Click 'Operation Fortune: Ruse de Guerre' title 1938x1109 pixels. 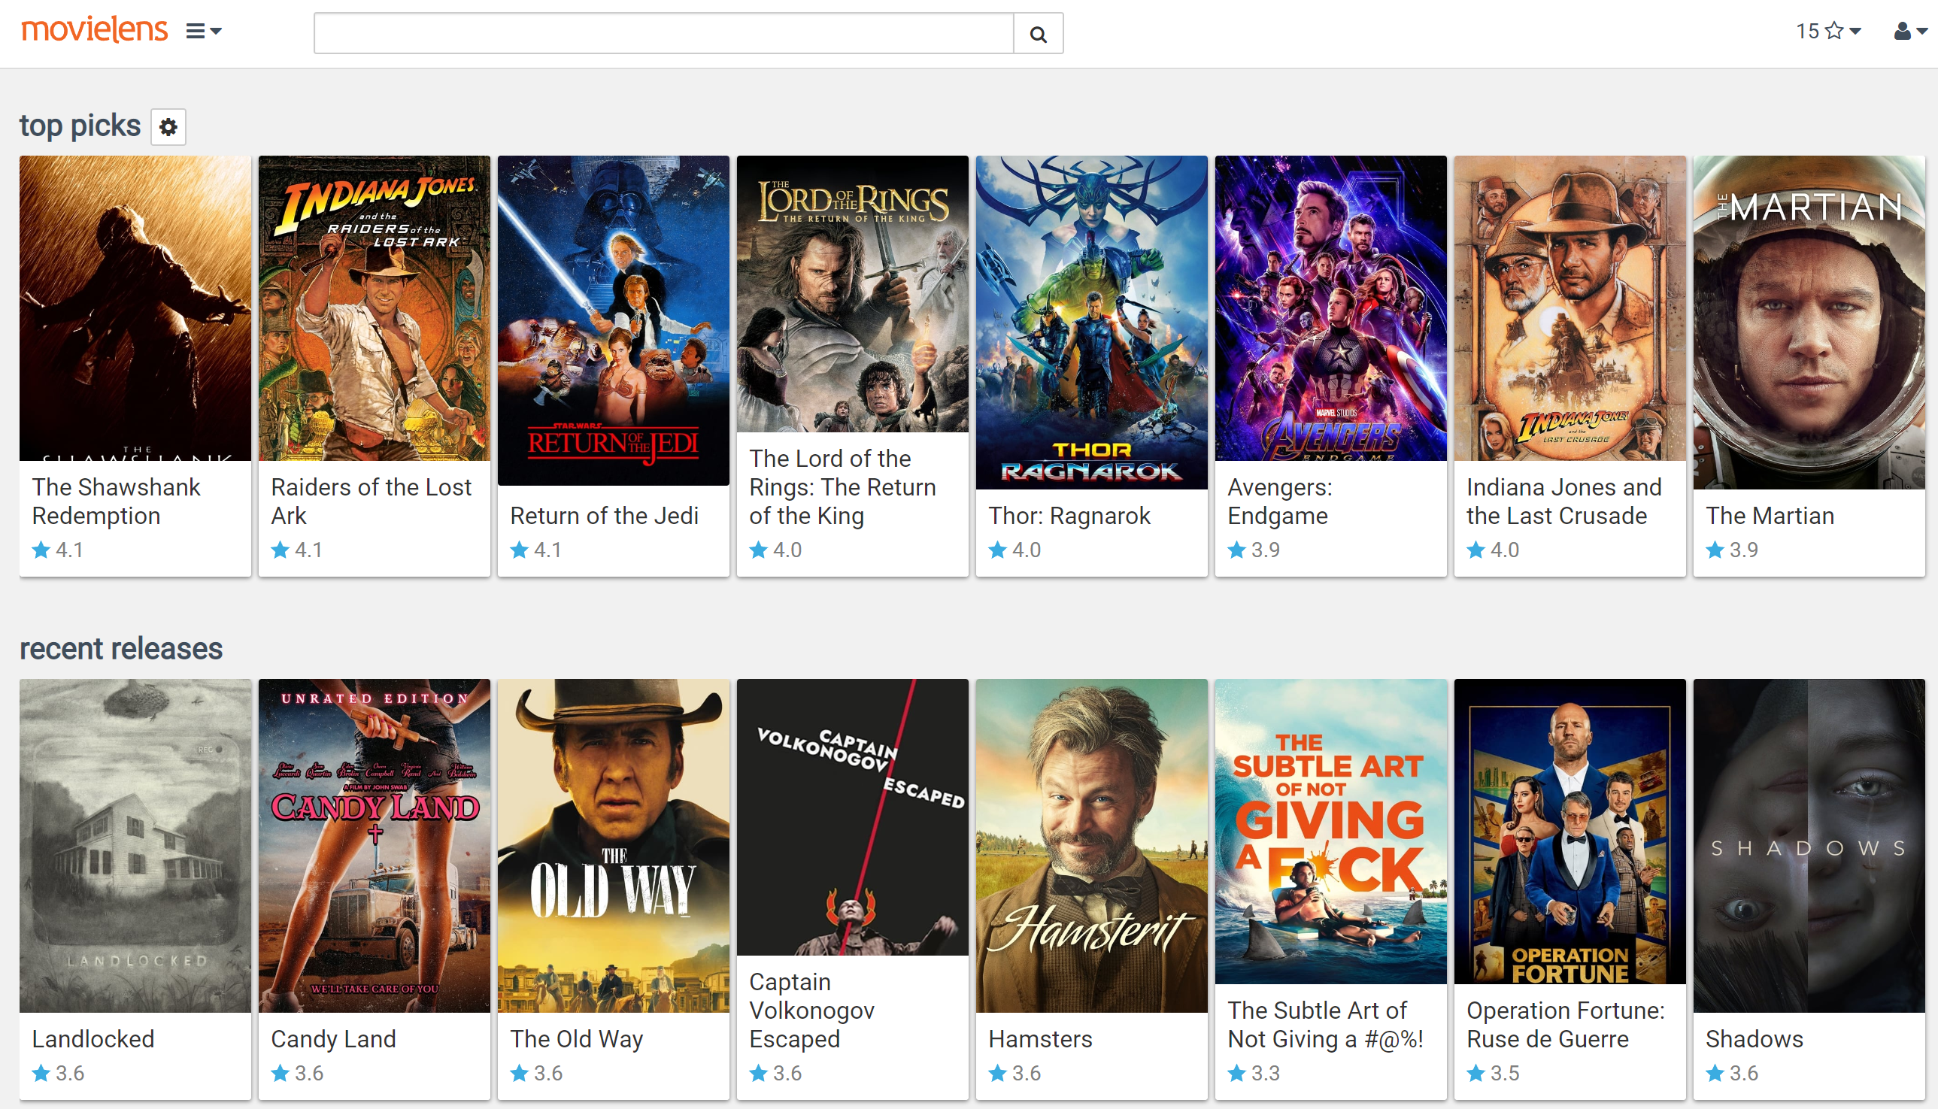coord(1566,1025)
